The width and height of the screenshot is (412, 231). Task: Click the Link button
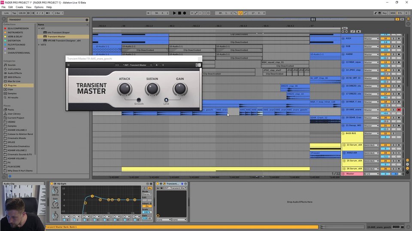click(6, 13)
